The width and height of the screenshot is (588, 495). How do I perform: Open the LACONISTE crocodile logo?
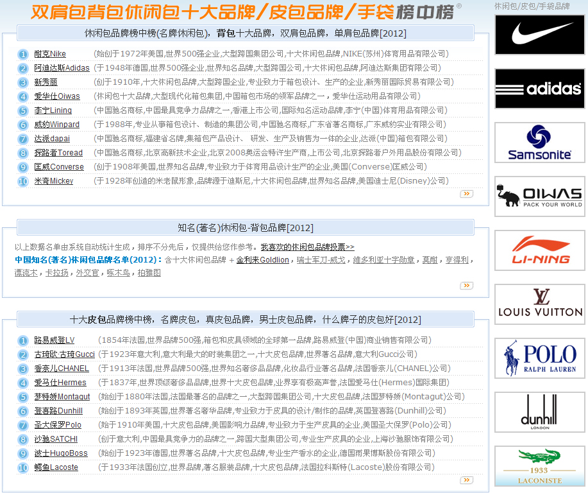pos(540,466)
